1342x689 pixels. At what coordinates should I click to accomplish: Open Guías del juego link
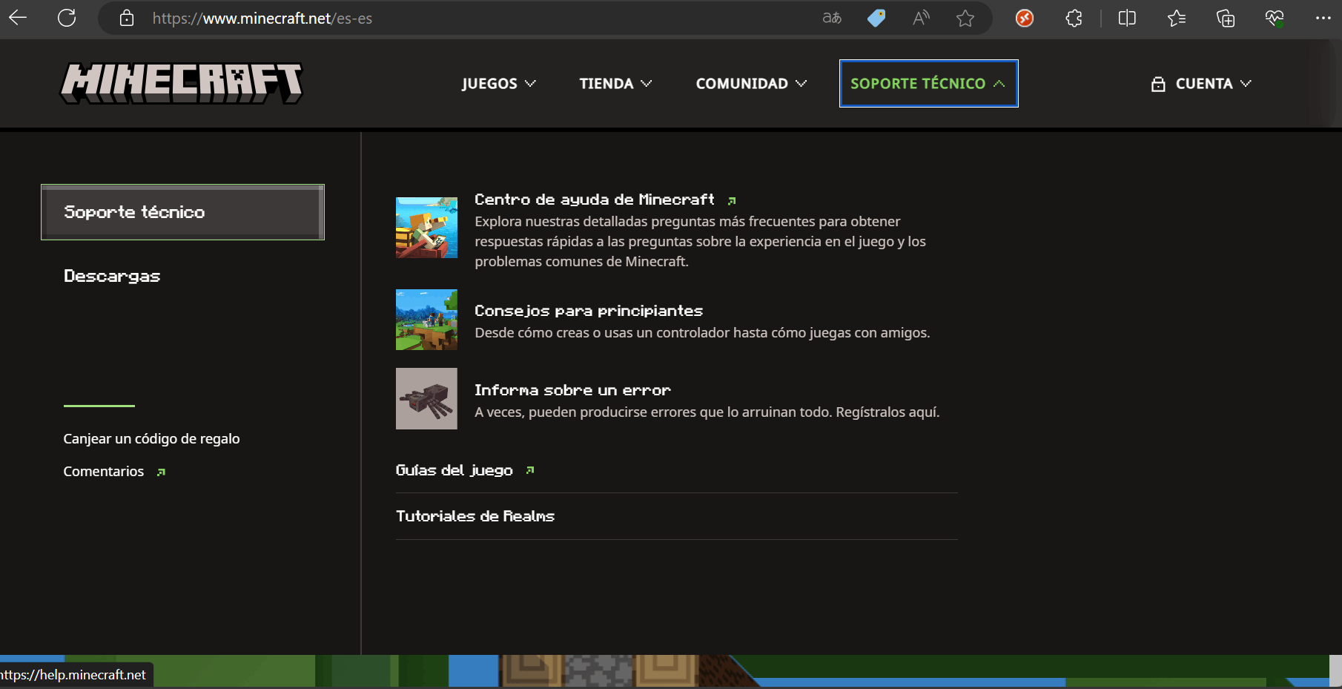click(x=455, y=470)
